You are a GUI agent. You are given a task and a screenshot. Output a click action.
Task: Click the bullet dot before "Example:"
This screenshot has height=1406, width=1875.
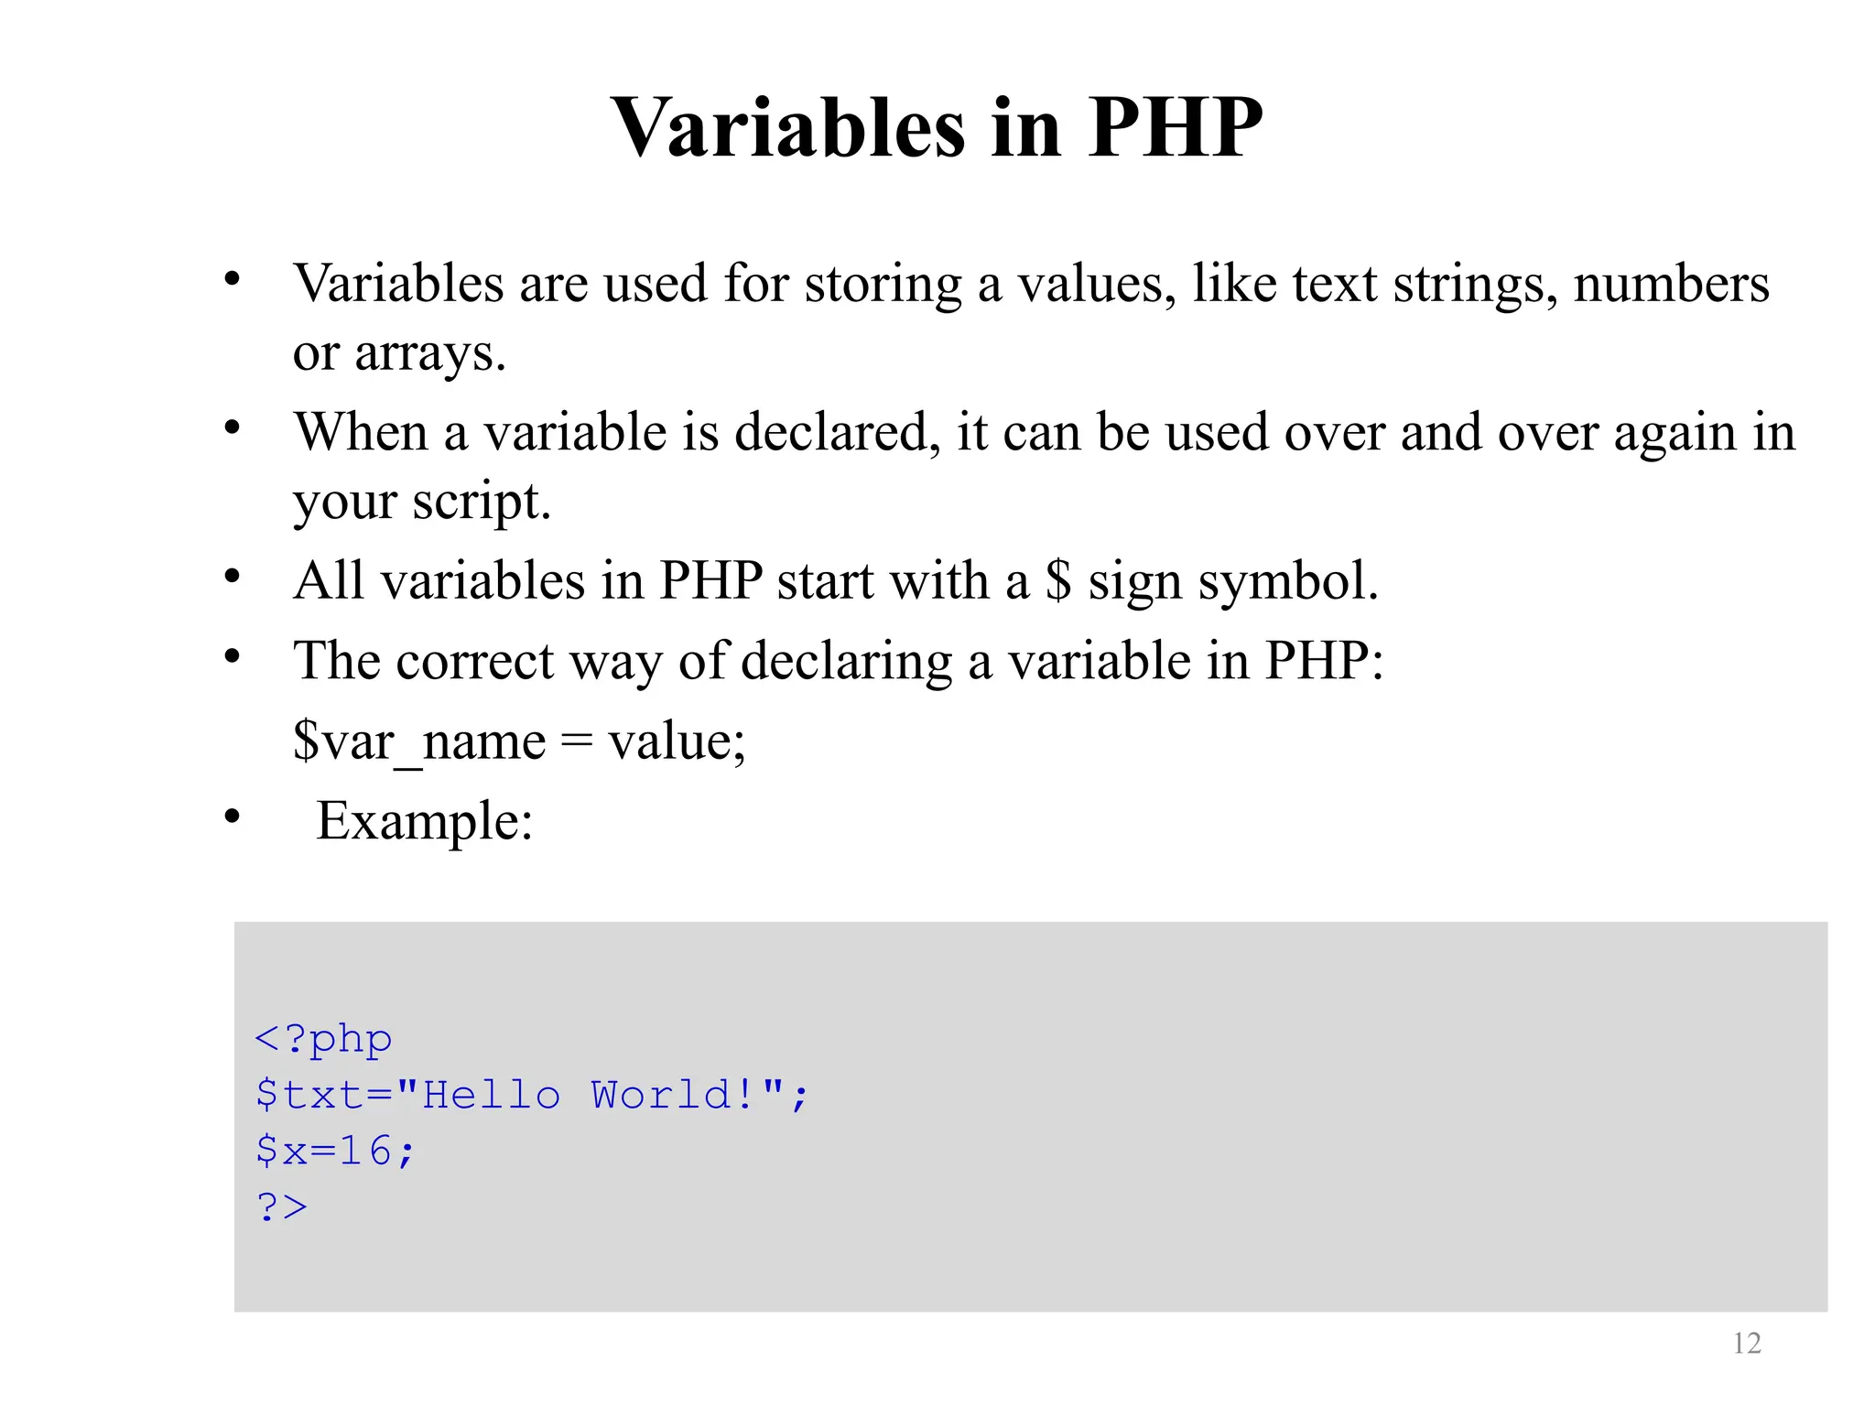click(x=233, y=816)
